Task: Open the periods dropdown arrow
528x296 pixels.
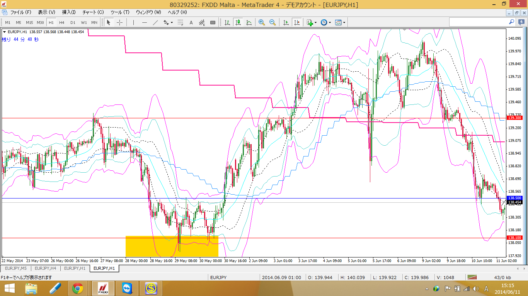Action: (x=330, y=22)
